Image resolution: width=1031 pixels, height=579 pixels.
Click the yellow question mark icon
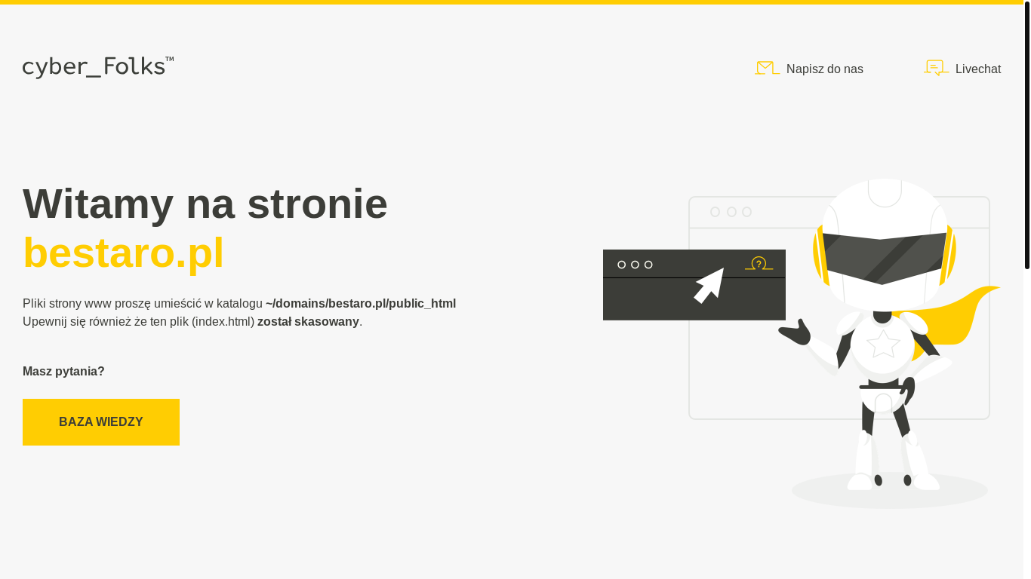click(x=759, y=264)
